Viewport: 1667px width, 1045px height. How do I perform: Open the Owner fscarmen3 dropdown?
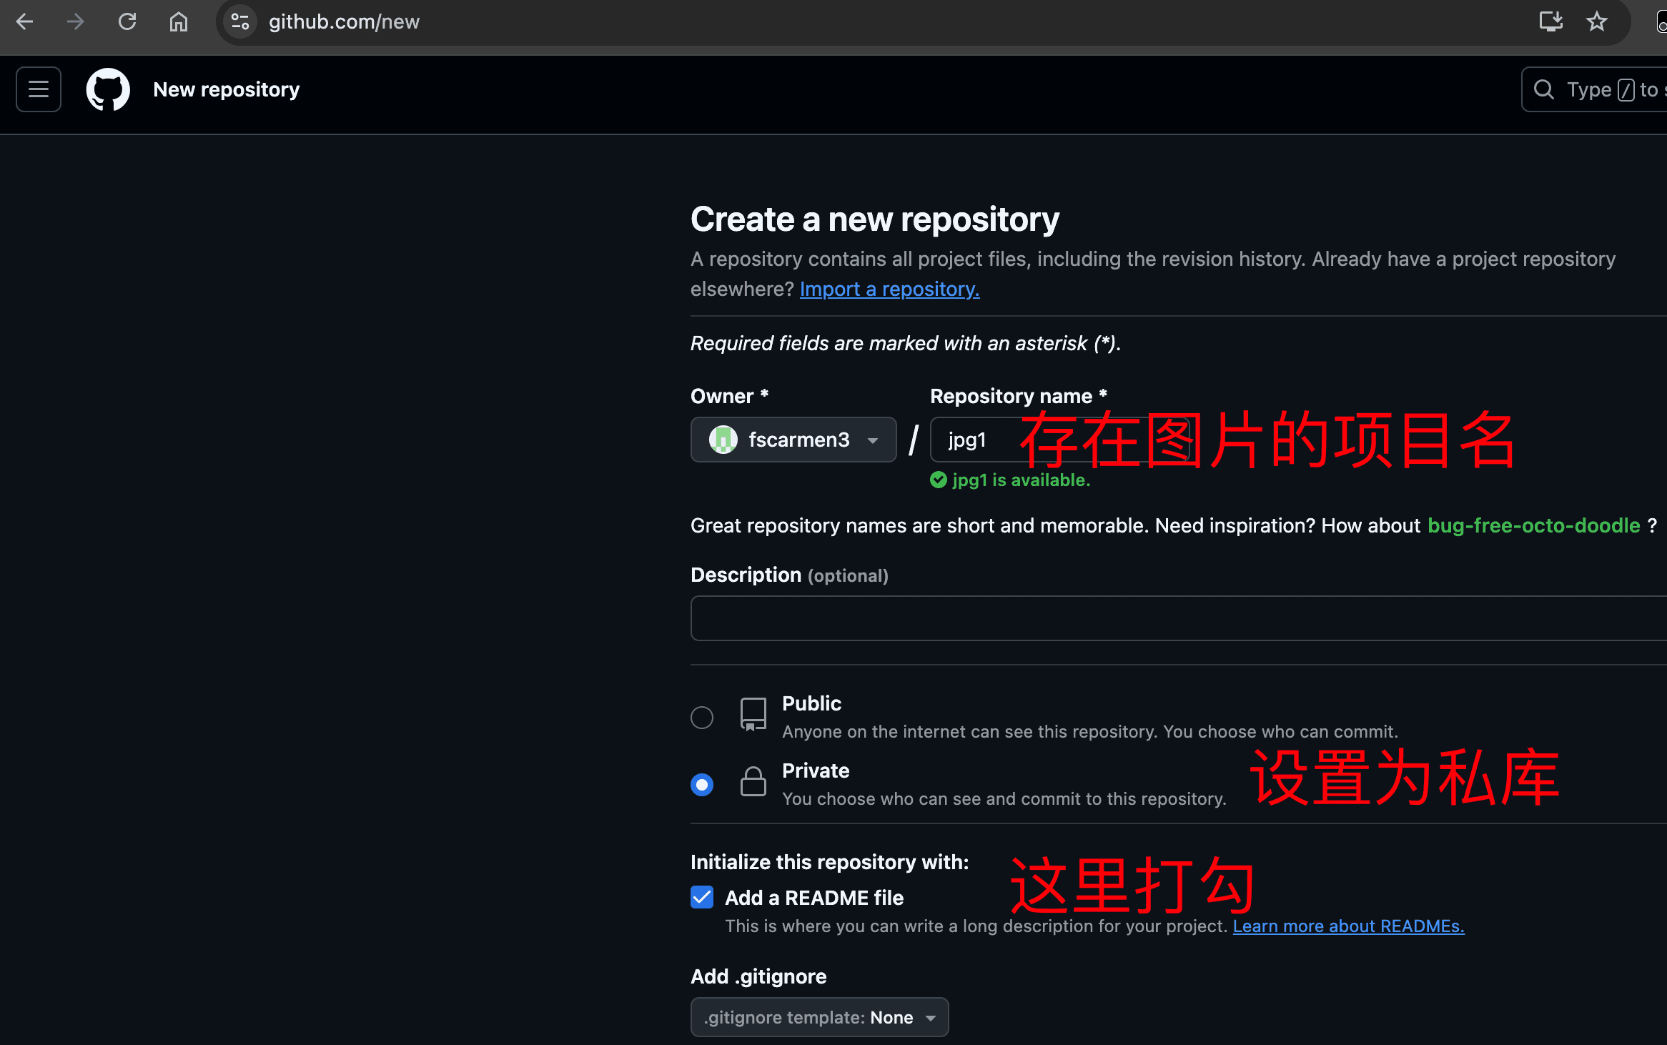793,440
